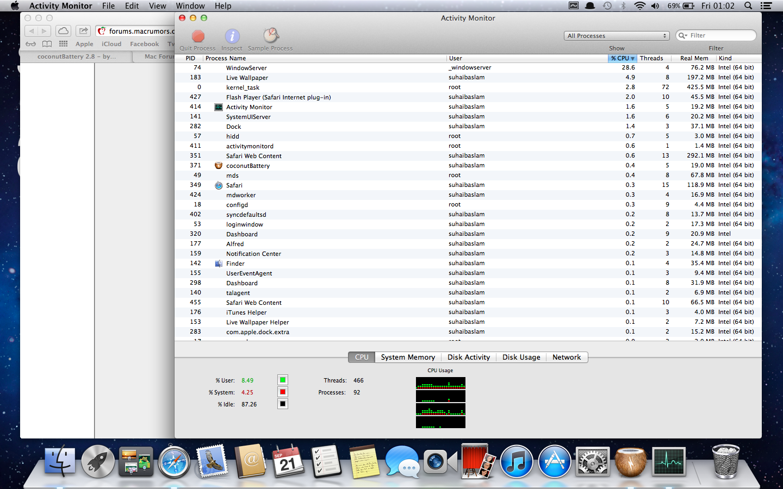The width and height of the screenshot is (783, 489).
Task: Click the Wi-Fi status icon in menu bar
Action: click(640, 5)
